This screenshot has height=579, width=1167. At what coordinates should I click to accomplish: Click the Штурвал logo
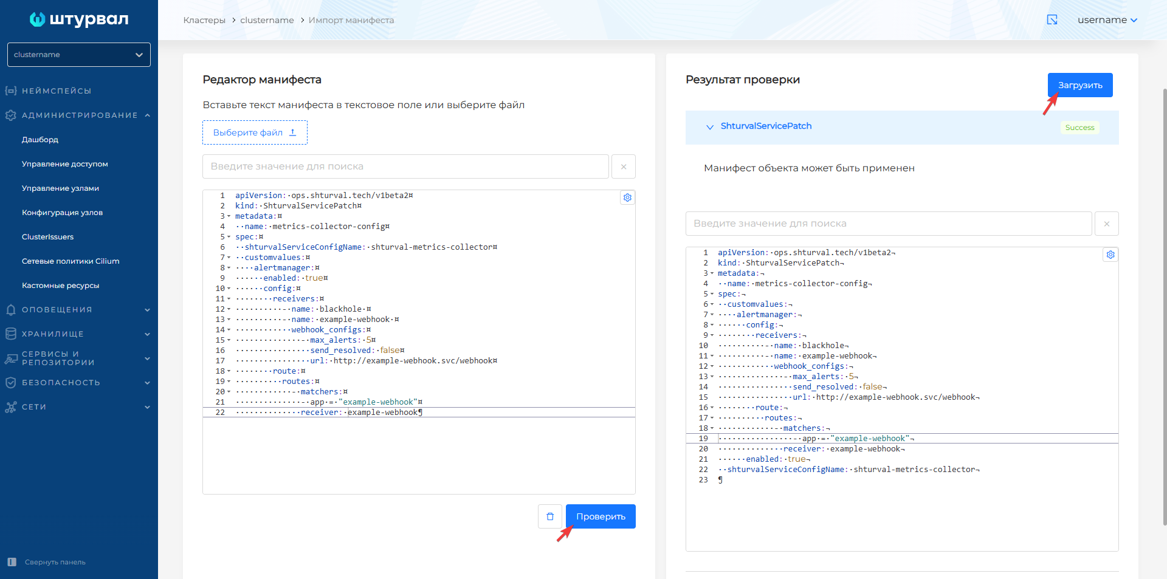(78, 19)
